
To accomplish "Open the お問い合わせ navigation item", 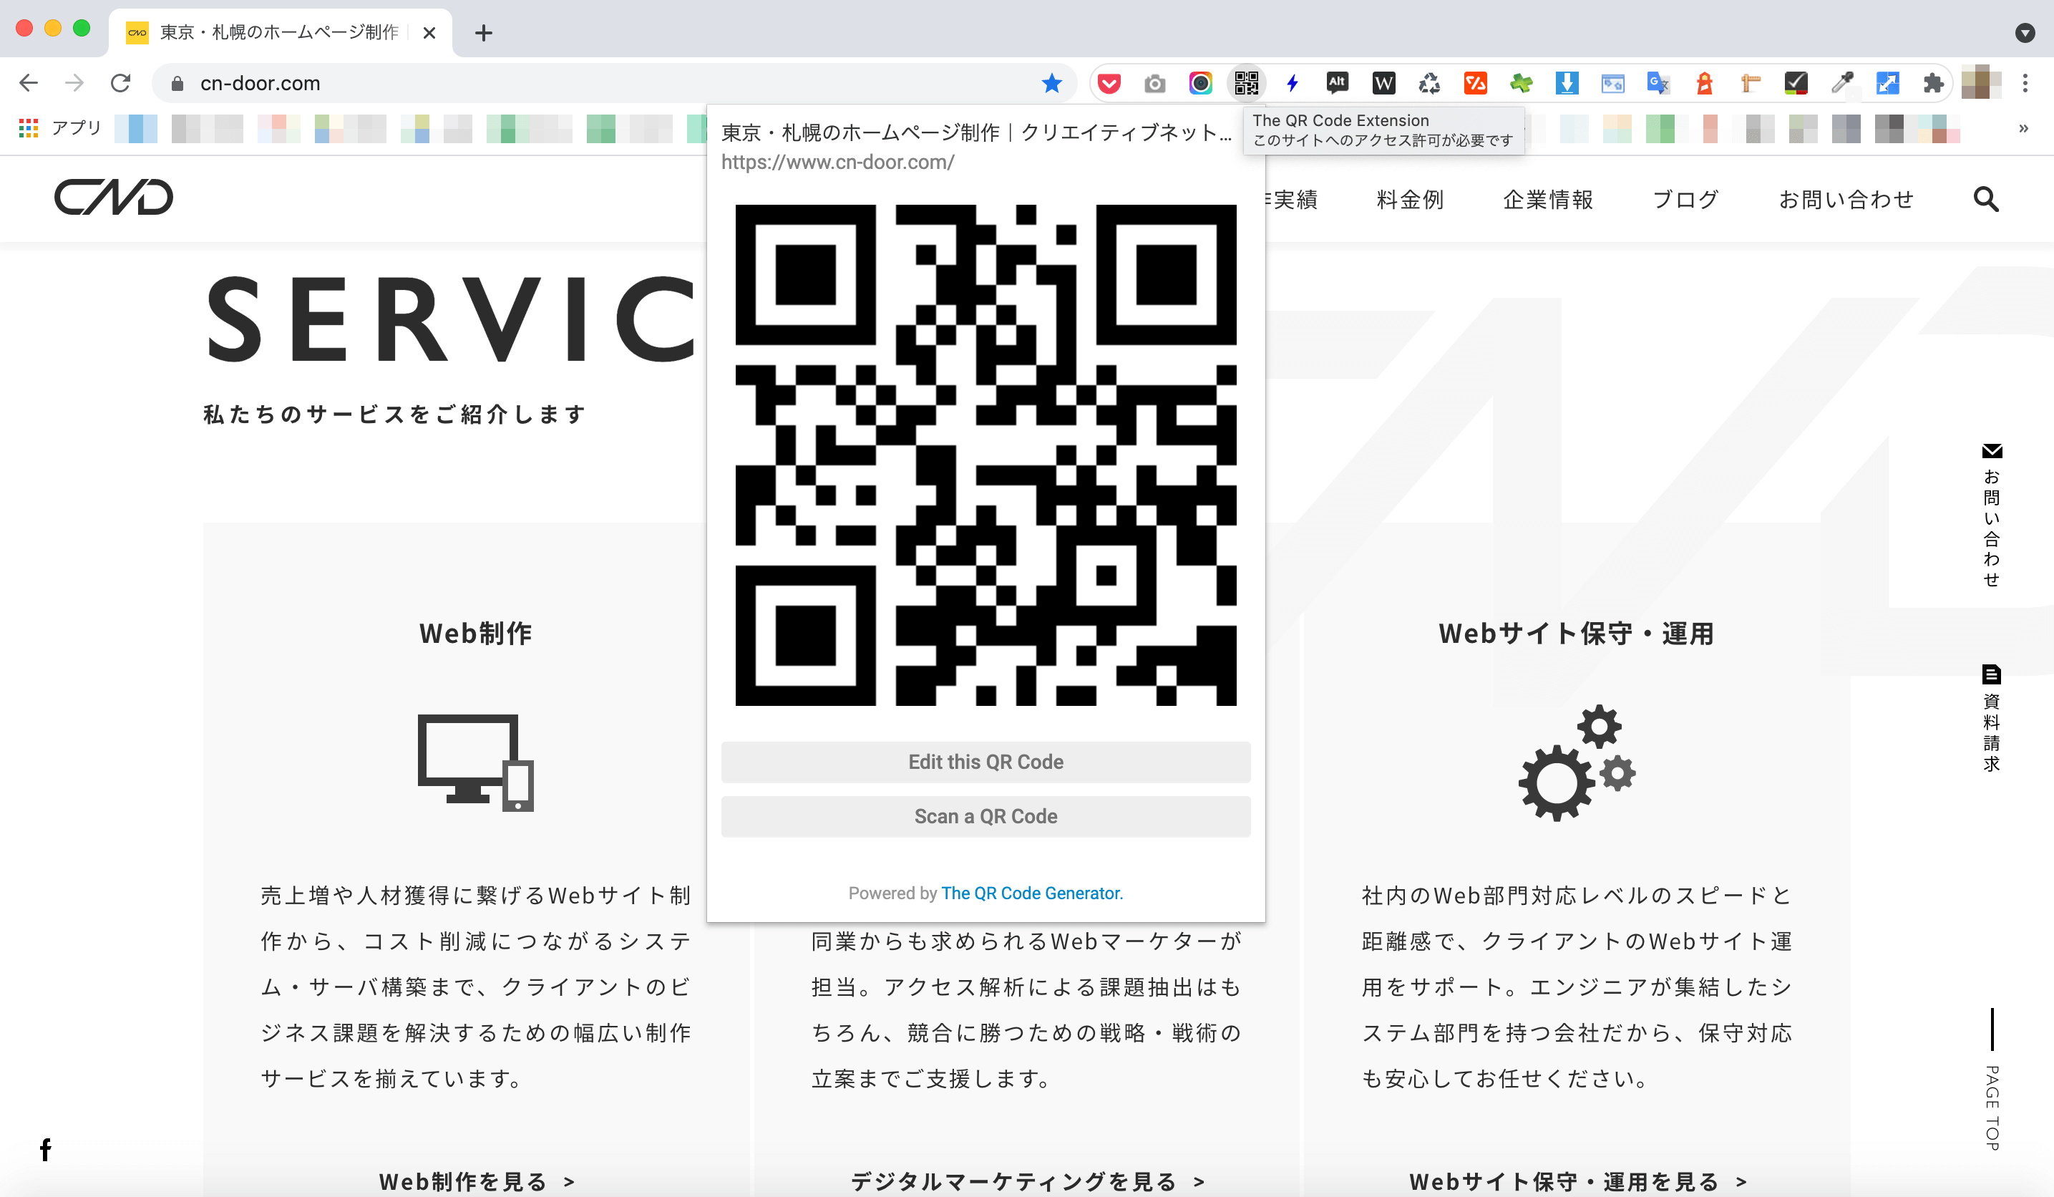I will (x=1845, y=199).
